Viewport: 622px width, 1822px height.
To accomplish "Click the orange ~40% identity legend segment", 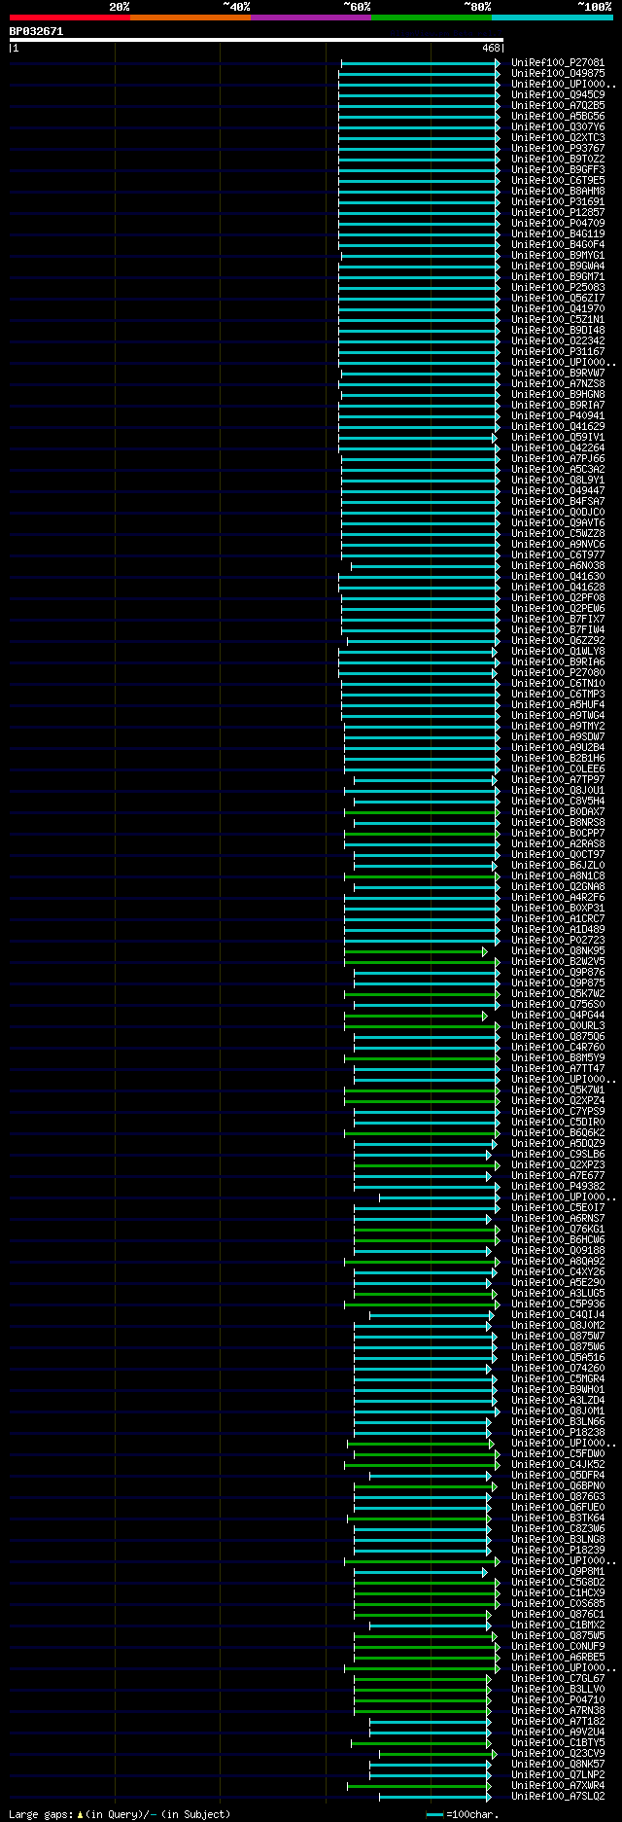I will point(190,18).
